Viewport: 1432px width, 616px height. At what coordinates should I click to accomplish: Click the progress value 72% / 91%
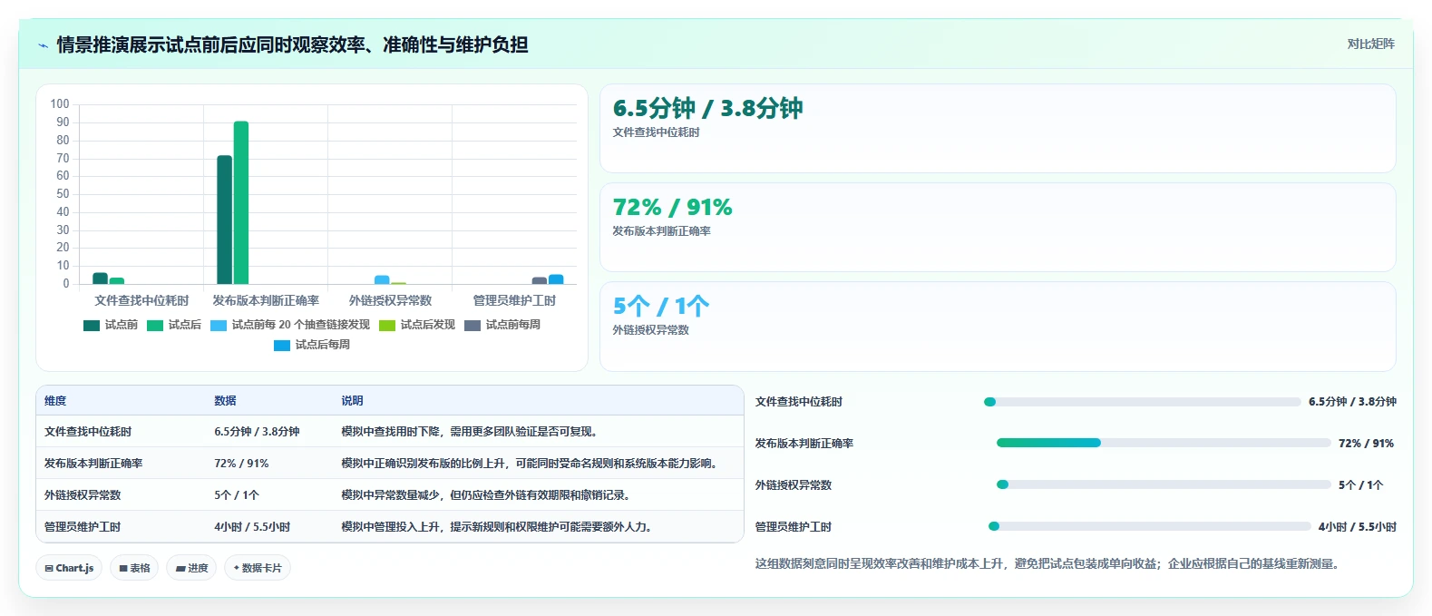[1366, 444]
